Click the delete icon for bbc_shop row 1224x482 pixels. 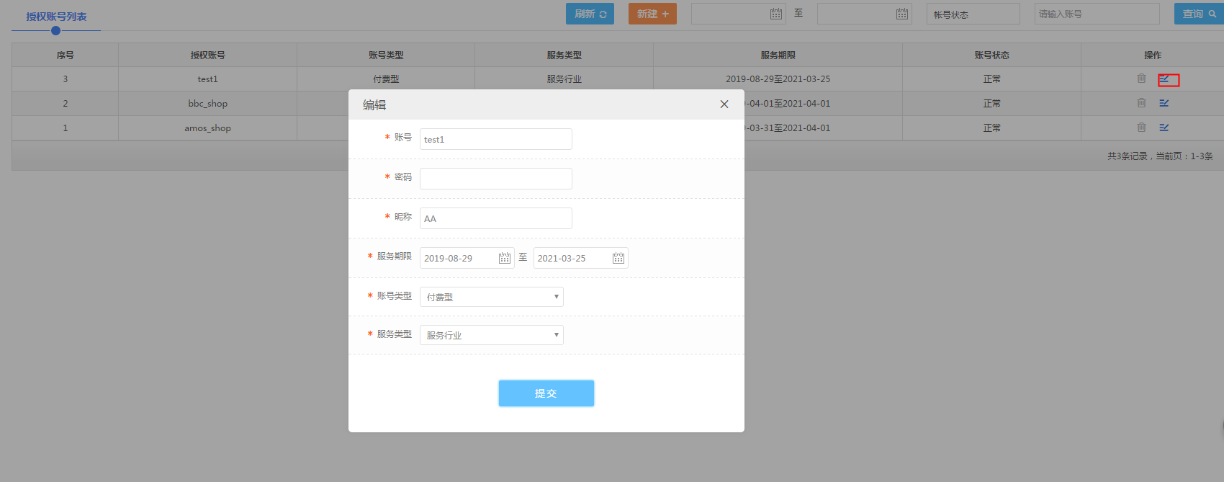[1141, 103]
